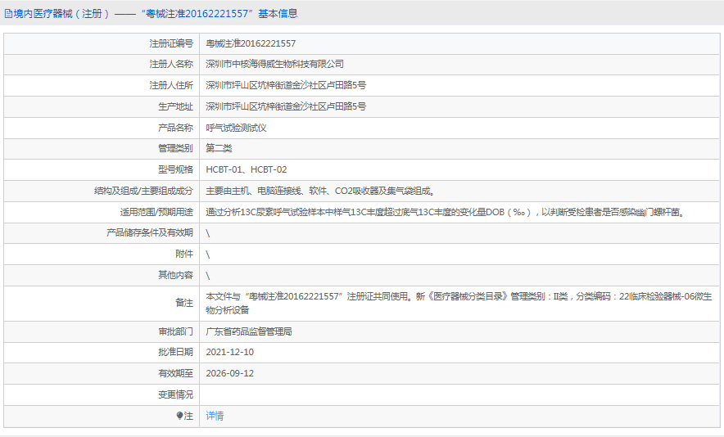This screenshot has height=437, width=724.
Task: Click the 产品名称 label
Action: click(x=175, y=128)
